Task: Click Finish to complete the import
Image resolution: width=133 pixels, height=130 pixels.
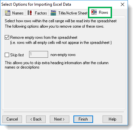Action: coord(83,119)
